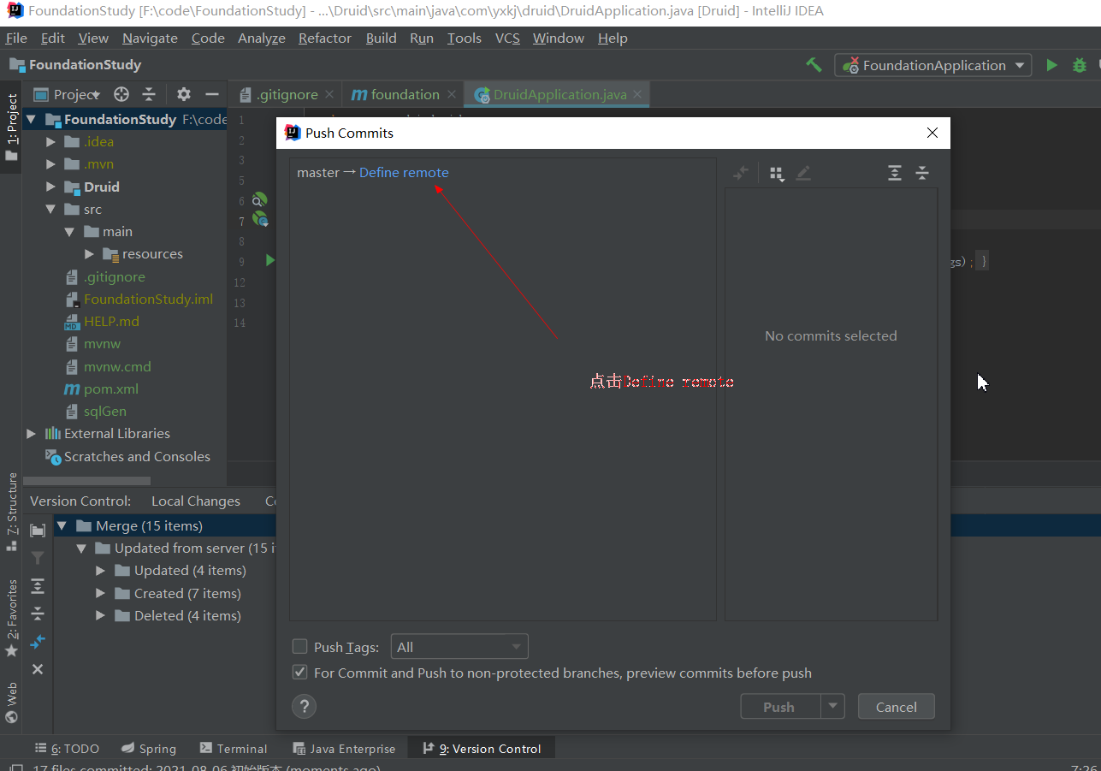Screen dimensions: 1101x771
Task: Click collapse all icon in Project panel
Action: coord(149,94)
